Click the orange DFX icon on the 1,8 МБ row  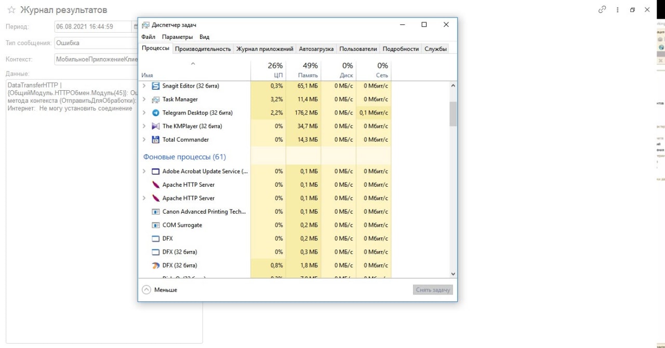155,266
